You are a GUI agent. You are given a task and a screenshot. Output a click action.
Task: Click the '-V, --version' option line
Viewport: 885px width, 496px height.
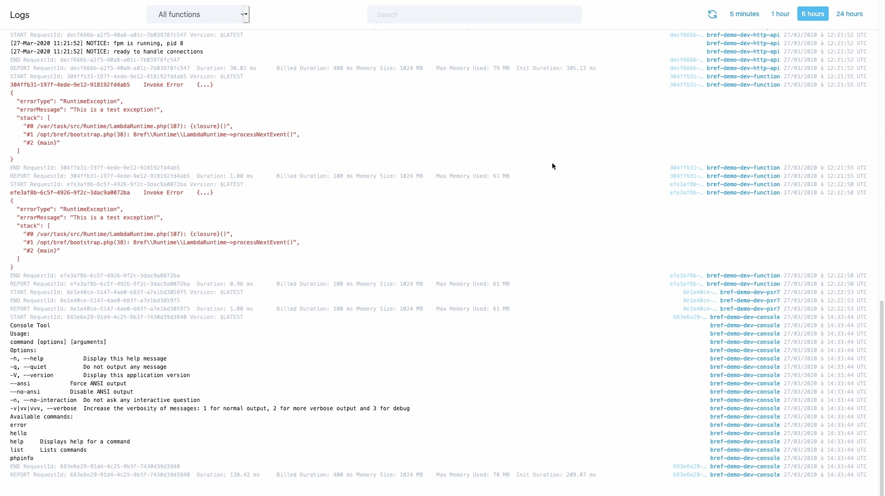click(100, 375)
